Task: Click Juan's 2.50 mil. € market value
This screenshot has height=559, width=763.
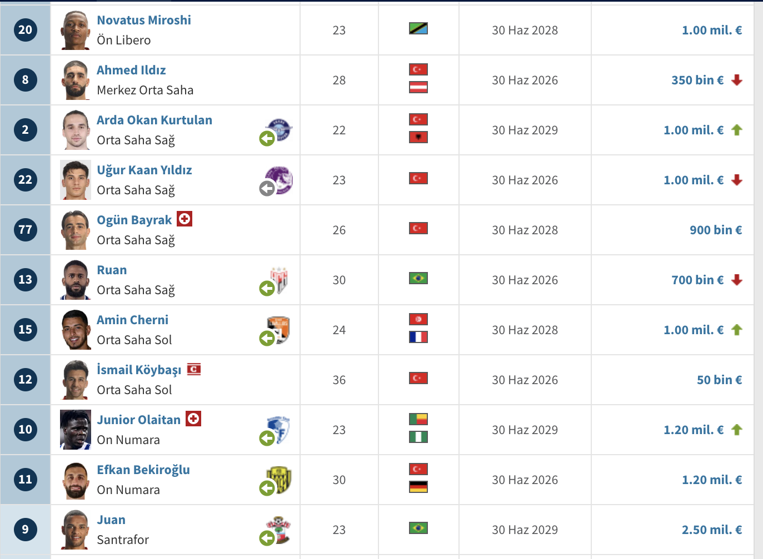Action: 711,530
